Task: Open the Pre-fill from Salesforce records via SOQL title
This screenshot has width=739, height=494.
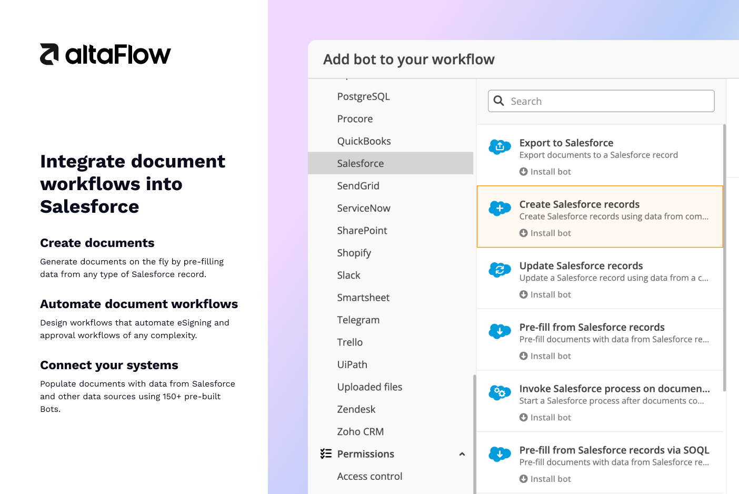Action: tap(614, 450)
